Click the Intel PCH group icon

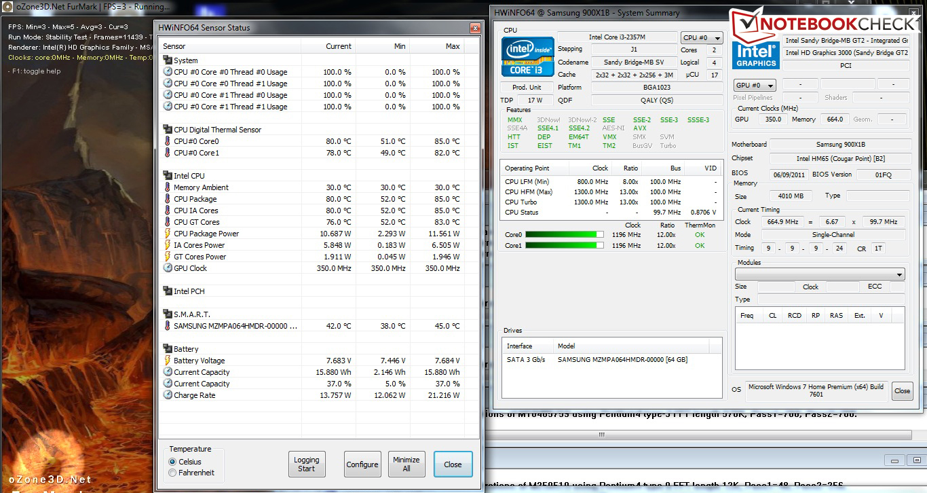(168, 291)
